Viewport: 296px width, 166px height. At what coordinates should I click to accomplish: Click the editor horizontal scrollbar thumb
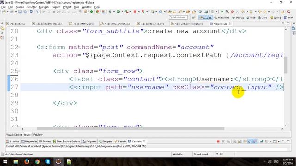pos(130,129)
